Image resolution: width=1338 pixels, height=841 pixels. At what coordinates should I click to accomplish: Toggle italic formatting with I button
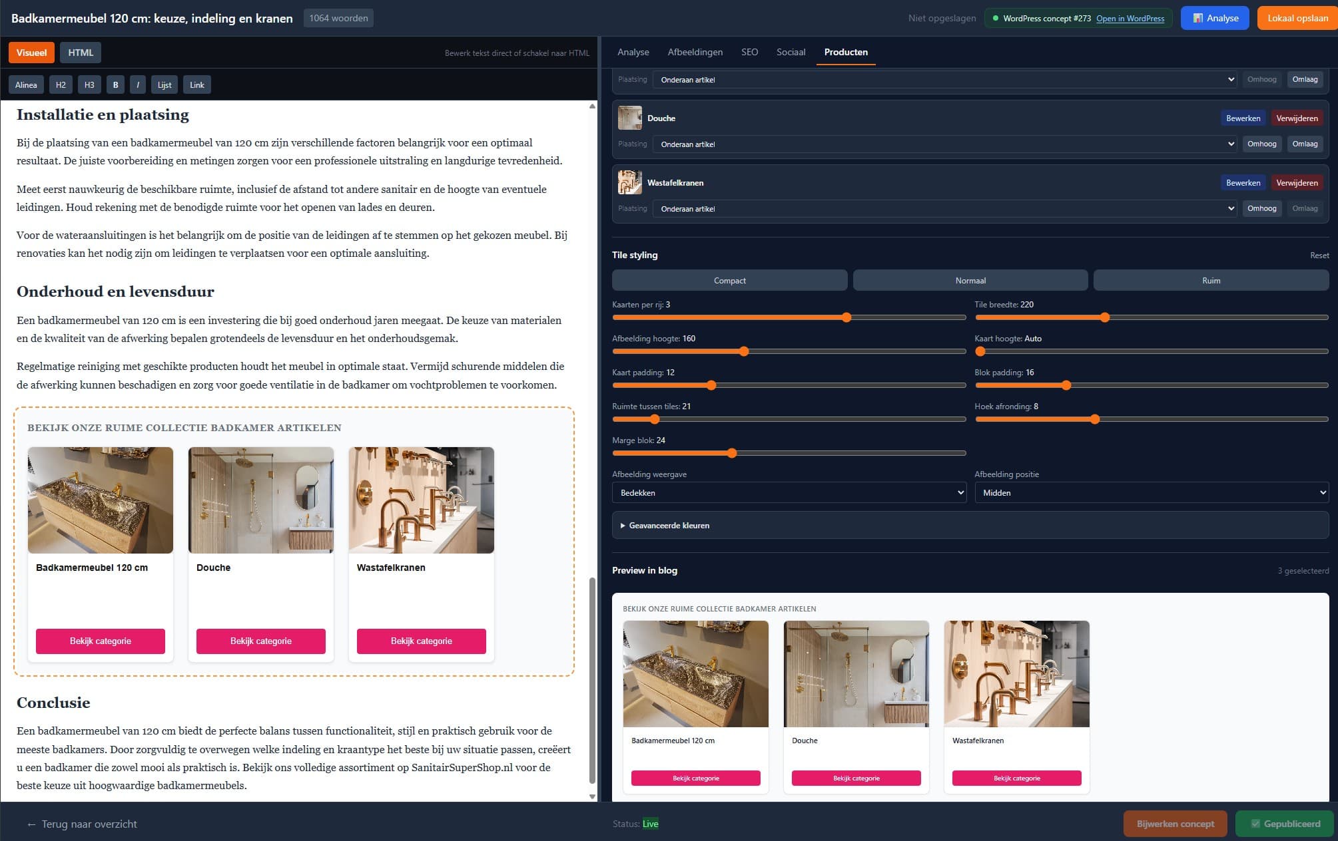(x=138, y=84)
